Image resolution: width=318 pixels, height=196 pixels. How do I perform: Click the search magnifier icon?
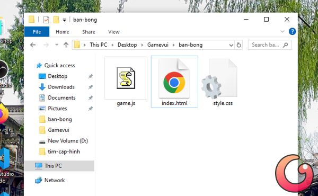pos(285,45)
